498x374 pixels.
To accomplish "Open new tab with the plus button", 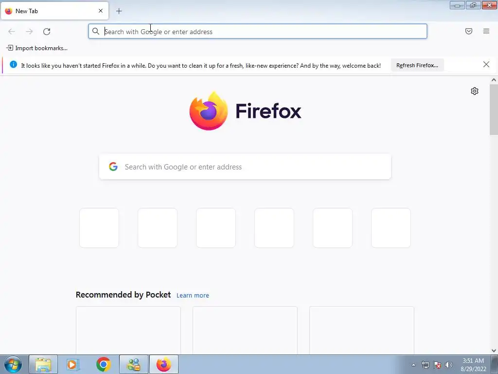I will pyautogui.click(x=119, y=11).
